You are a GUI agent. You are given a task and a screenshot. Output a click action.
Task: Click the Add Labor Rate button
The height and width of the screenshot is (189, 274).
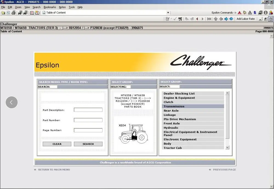[246, 19]
